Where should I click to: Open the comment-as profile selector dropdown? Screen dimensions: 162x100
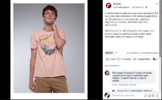[x=155, y=59]
